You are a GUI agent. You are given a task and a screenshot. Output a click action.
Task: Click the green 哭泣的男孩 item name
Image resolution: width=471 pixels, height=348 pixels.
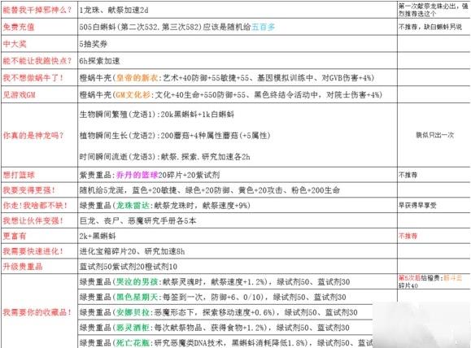pyautogui.click(x=137, y=281)
